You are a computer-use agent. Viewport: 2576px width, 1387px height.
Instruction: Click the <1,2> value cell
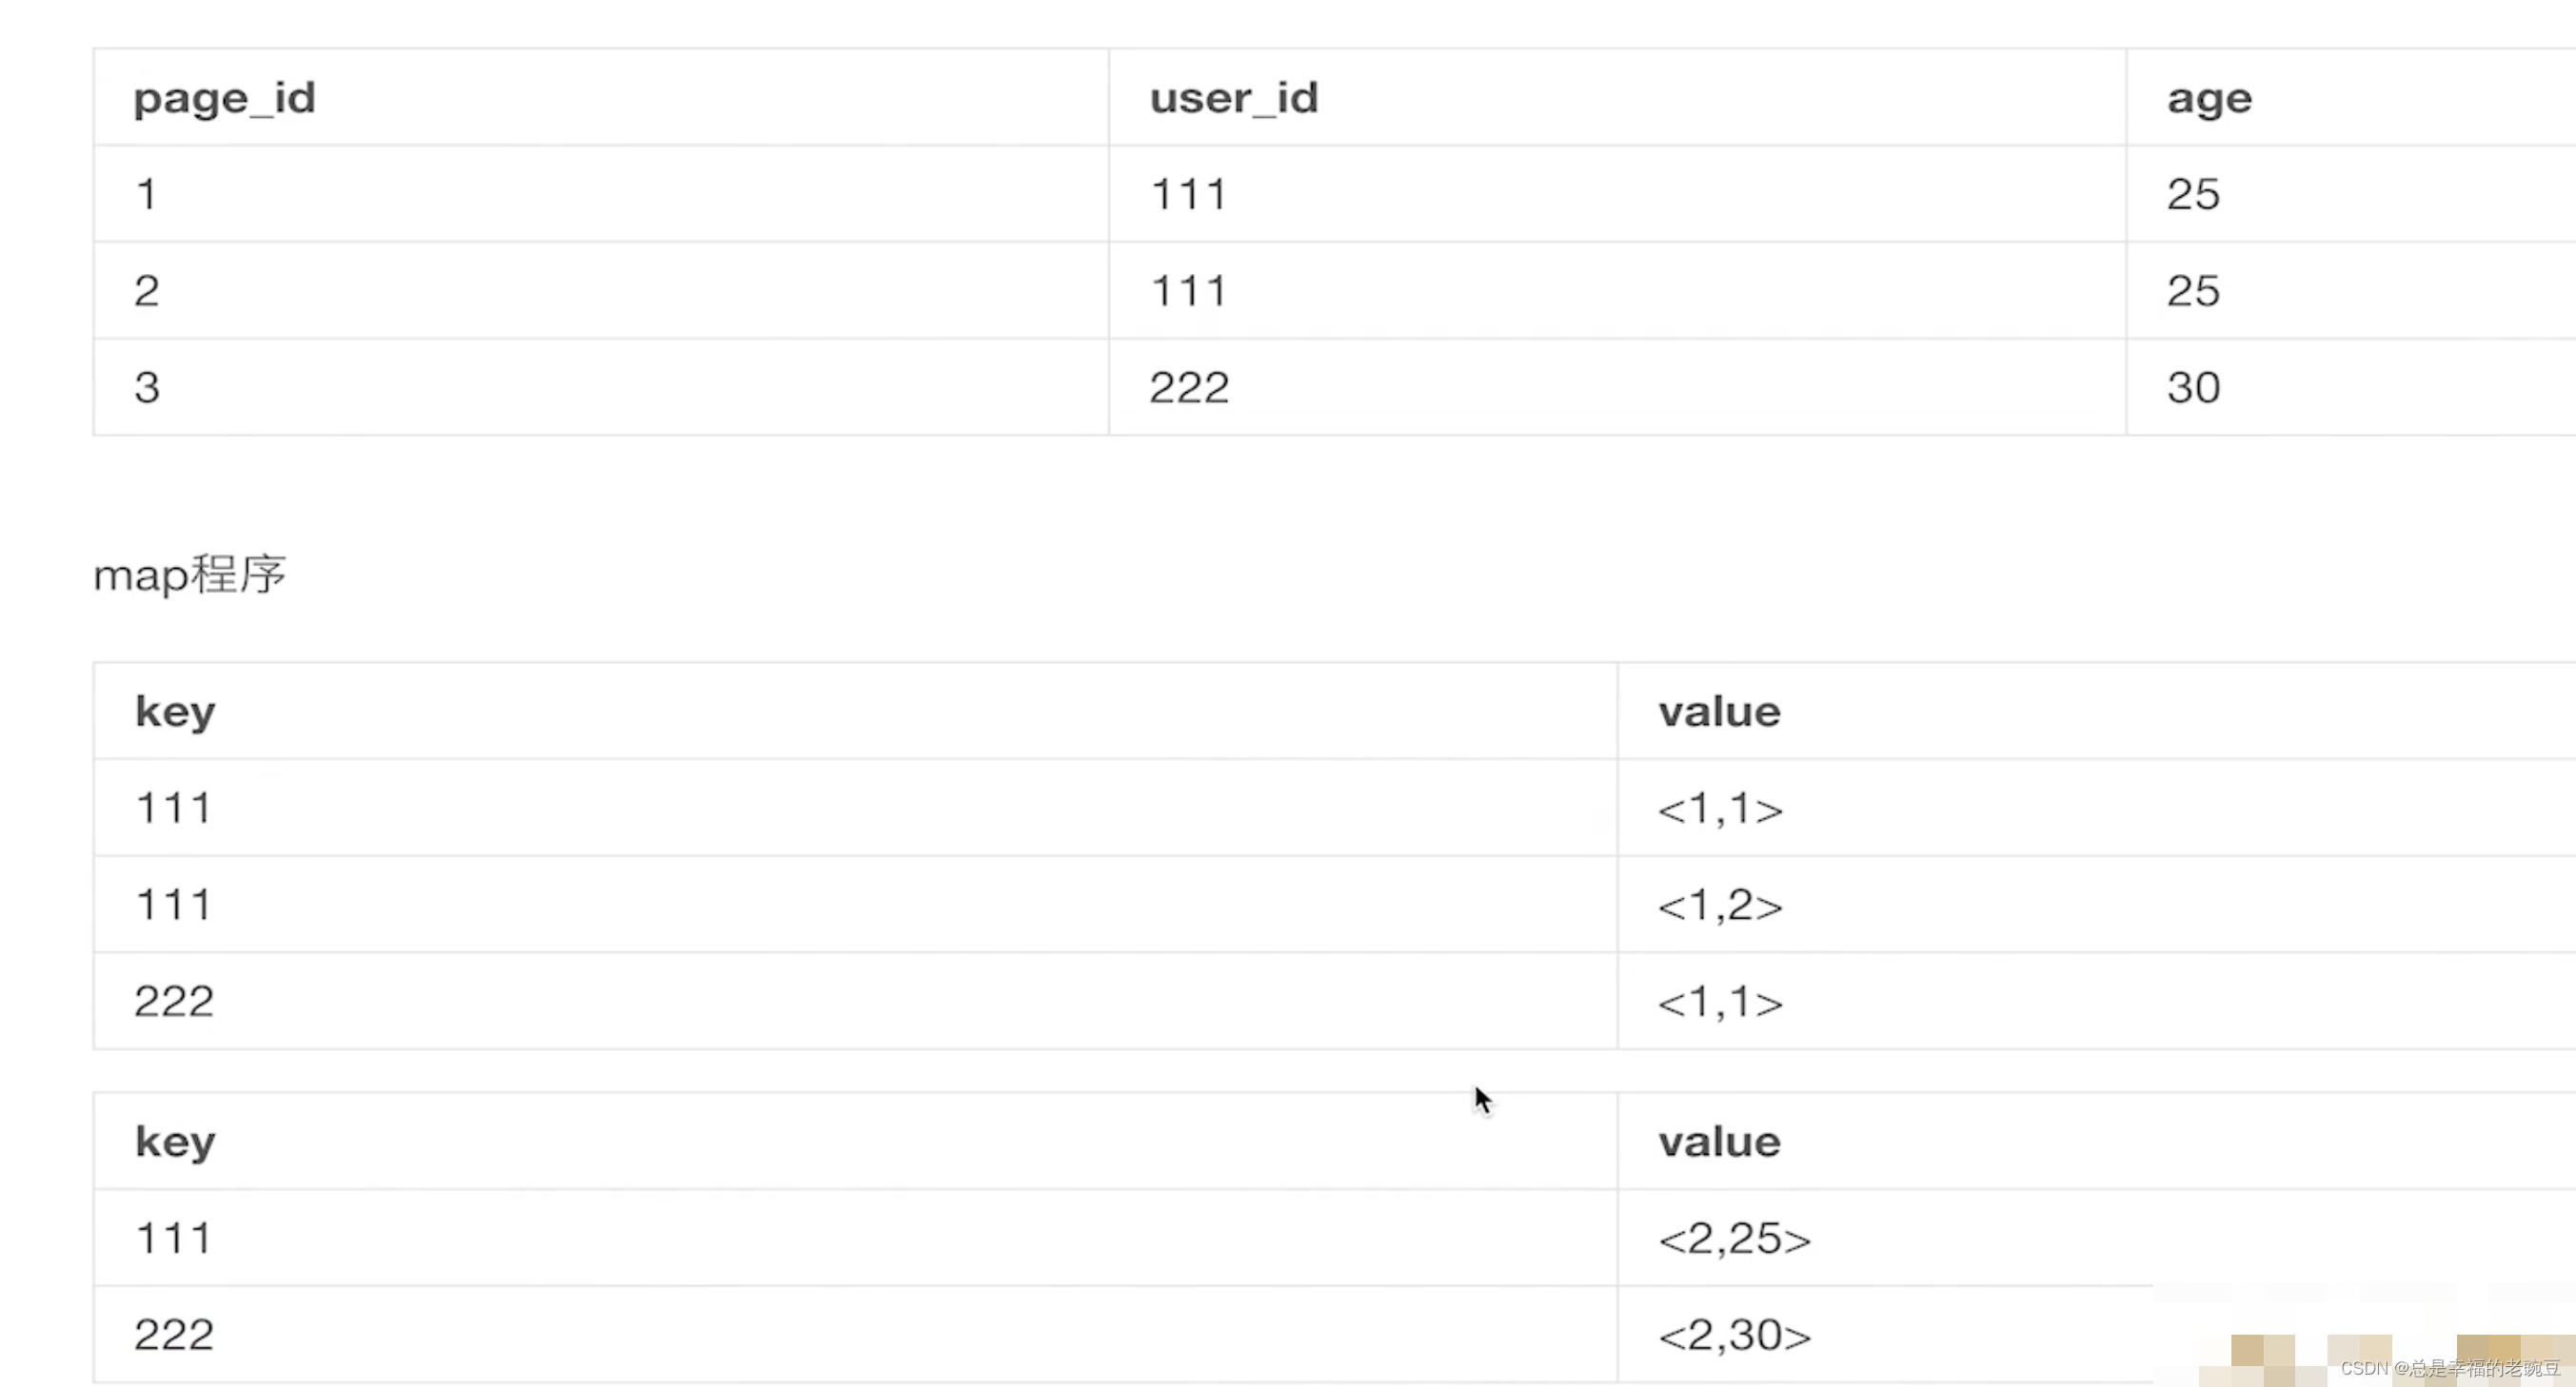tap(1720, 906)
